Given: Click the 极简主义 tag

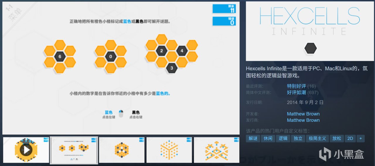Looking at the screenshot, I should tap(317, 138).
